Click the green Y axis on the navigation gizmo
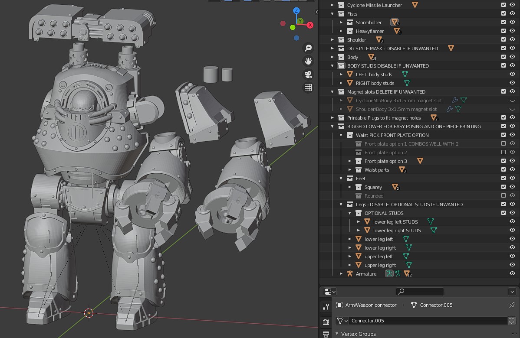Screen dimensions: 520x338 [300, 20]
